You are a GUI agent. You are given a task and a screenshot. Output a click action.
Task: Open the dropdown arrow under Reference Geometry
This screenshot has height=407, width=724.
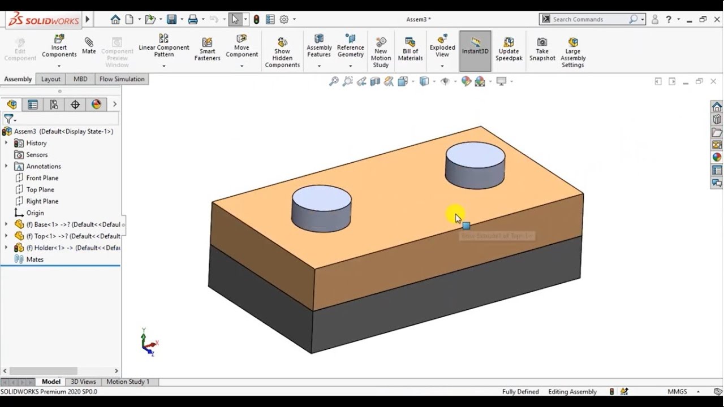click(x=350, y=66)
